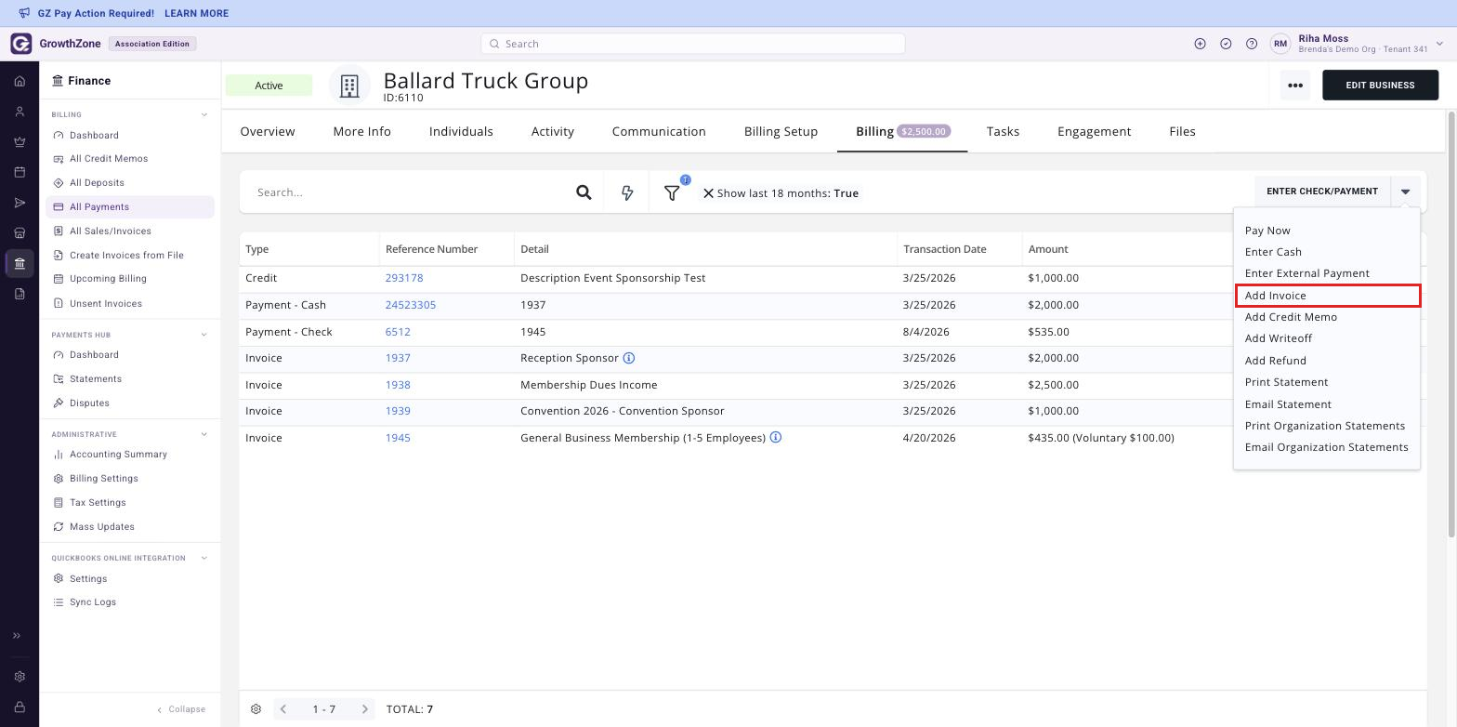Open the Reports document icon in the rail

point(20,294)
